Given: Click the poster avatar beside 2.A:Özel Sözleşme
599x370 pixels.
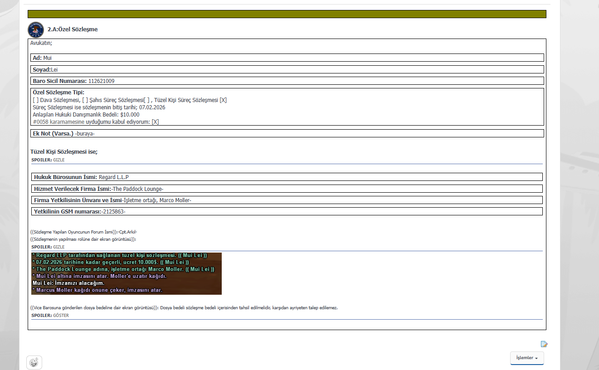Looking at the screenshot, I should pos(36,29).
